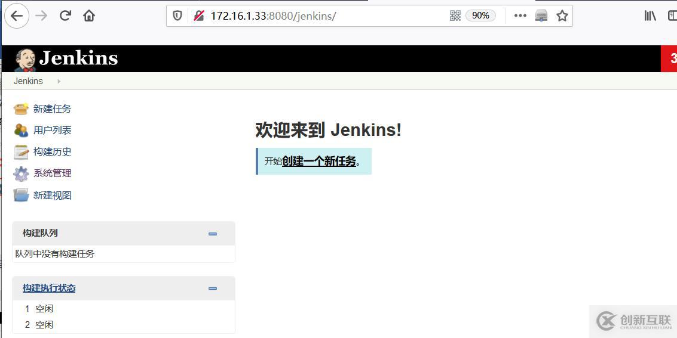Click the 用户列表 people icon
Viewport: 677px width, 338px height.
pos(21,130)
